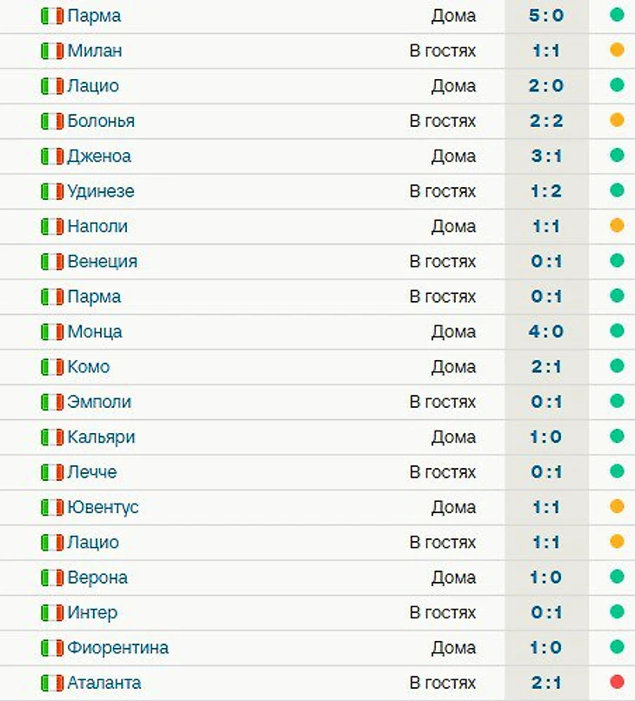Click the orange dot in Ювентус row
The height and width of the screenshot is (701, 635).
[617, 506]
